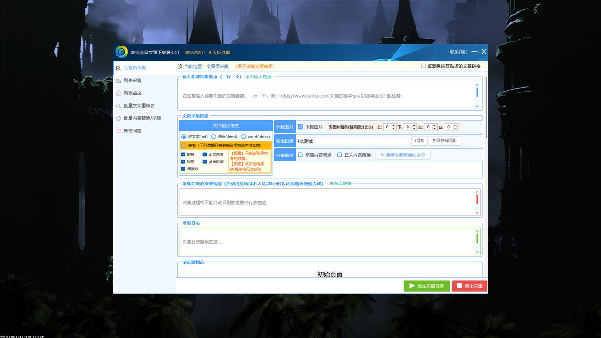Click the 左 crop value field
601x338 pixels.
point(428,127)
